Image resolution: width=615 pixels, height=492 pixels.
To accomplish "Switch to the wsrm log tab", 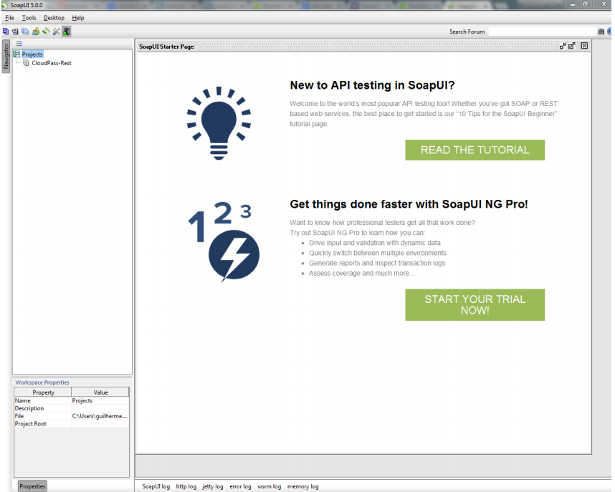I will (x=269, y=486).
